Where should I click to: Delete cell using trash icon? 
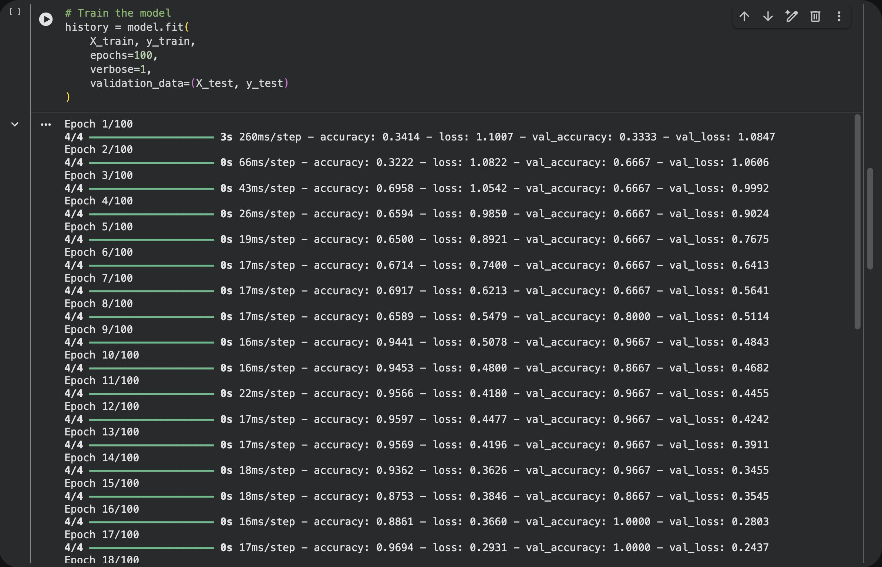(x=815, y=16)
